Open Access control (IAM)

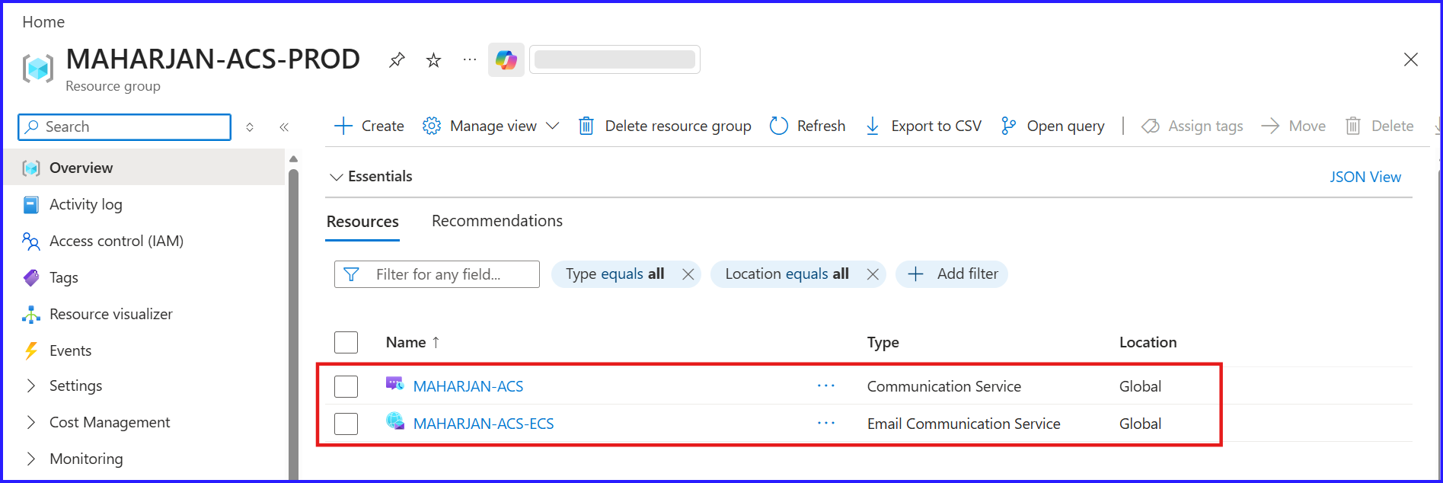117,241
